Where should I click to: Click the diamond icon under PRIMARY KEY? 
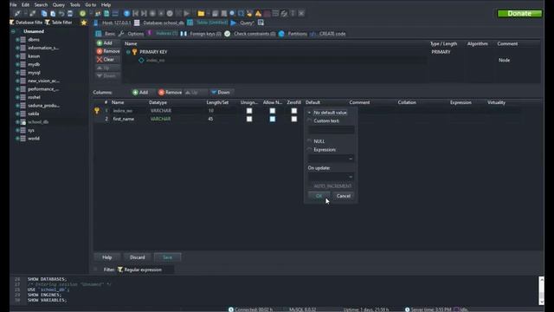[141, 60]
